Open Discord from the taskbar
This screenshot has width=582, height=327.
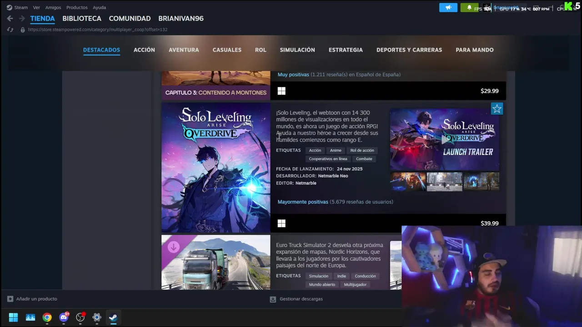pyautogui.click(x=64, y=317)
